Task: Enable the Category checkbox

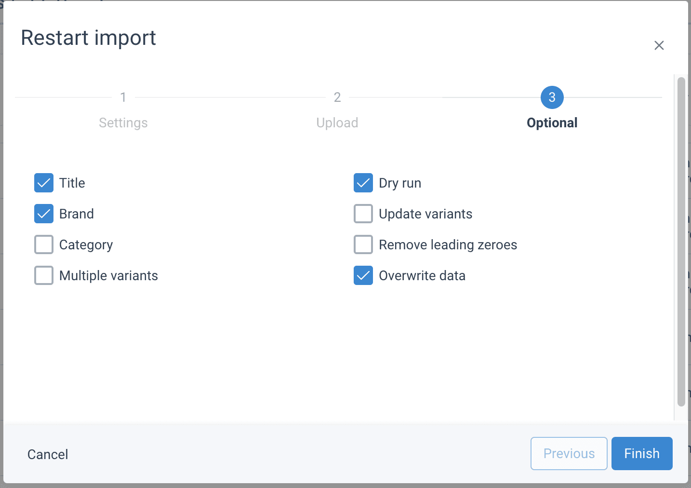Action: click(44, 245)
